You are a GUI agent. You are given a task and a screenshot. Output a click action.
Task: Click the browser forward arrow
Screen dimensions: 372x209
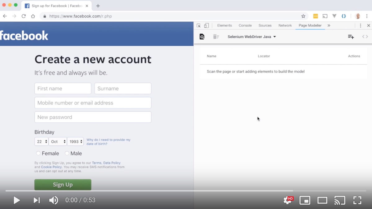[x=14, y=16]
